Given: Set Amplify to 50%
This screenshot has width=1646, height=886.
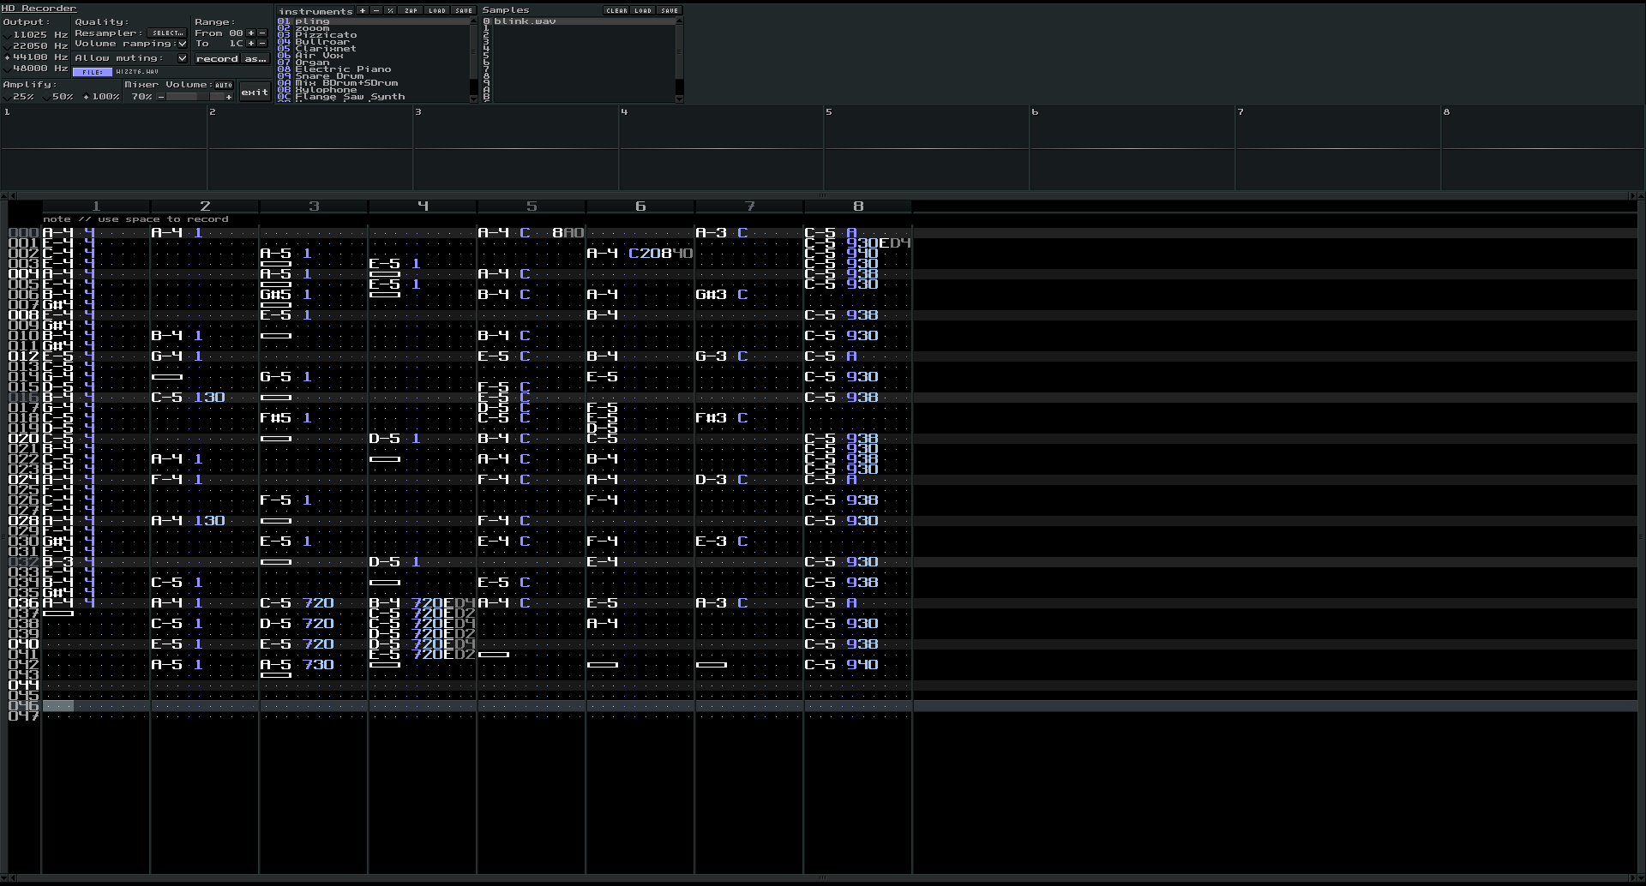Looking at the screenshot, I should click(x=58, y=96).
